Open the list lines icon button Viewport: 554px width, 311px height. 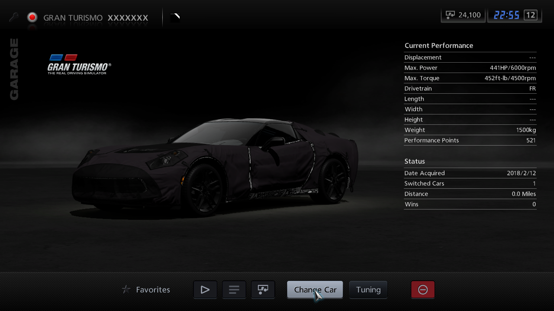(234, 290)
